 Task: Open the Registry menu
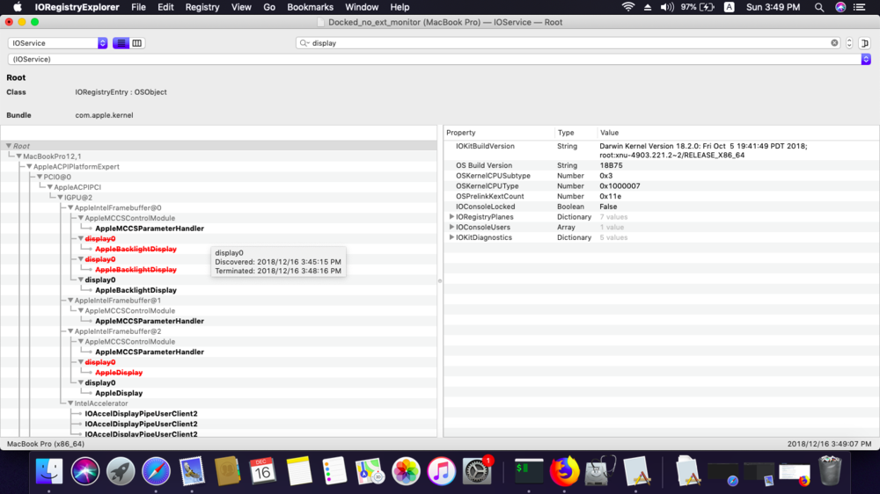tap(202, 7)
